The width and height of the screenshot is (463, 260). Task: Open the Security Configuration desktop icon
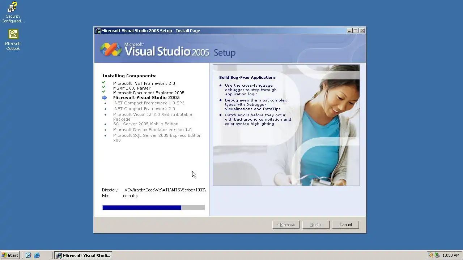pyautogui.click(x=13, y=12)
